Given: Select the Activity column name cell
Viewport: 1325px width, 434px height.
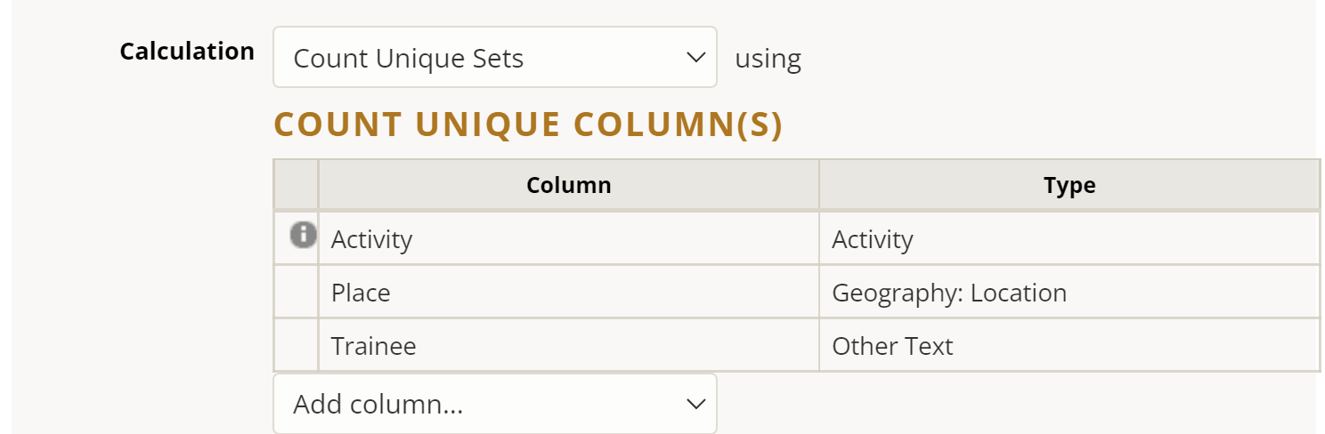Looking at the screenshot, I should (x=568, y=239).
